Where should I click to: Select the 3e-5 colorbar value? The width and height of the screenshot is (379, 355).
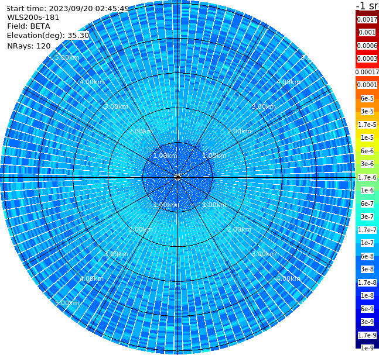pos(367,111)
